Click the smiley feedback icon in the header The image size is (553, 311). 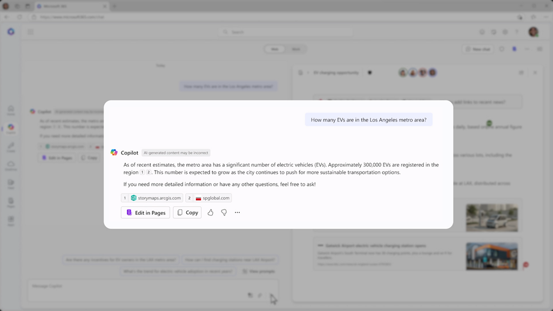pyautogui.click(x=482, y=32)
